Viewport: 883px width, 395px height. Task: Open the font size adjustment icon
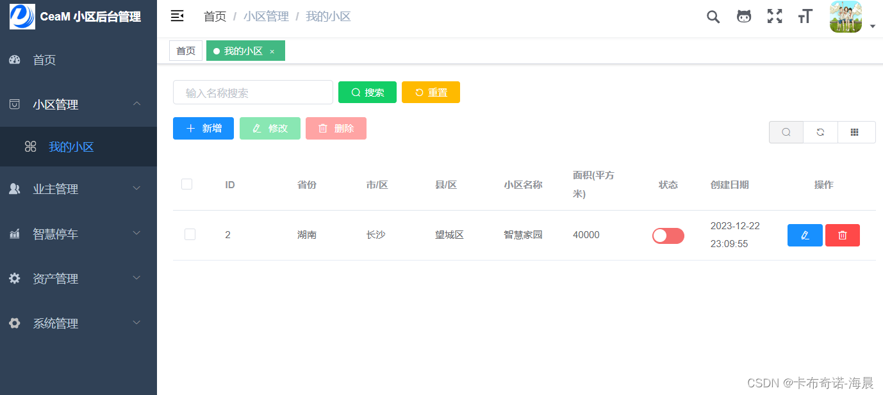pyautogui.click(x=805, y=17)
